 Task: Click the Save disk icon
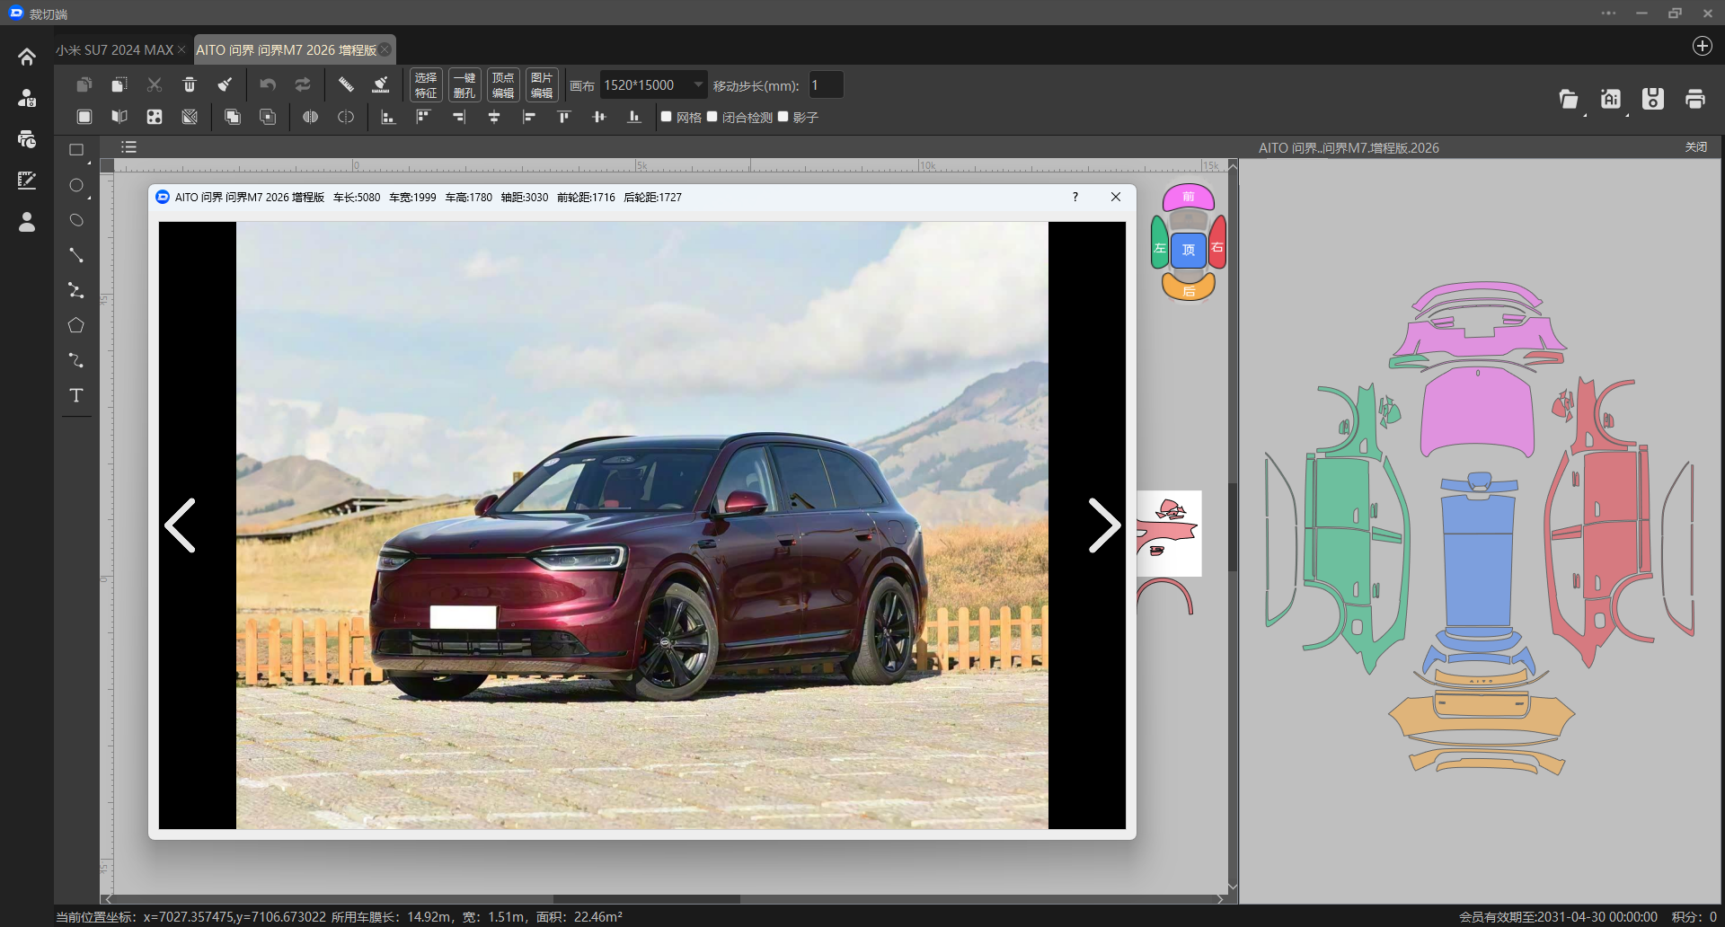tap(1653, 99)
